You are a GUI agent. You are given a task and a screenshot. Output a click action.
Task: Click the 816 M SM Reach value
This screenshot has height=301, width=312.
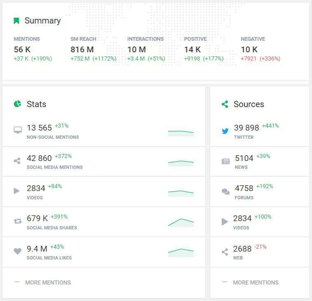click(82, 49)
